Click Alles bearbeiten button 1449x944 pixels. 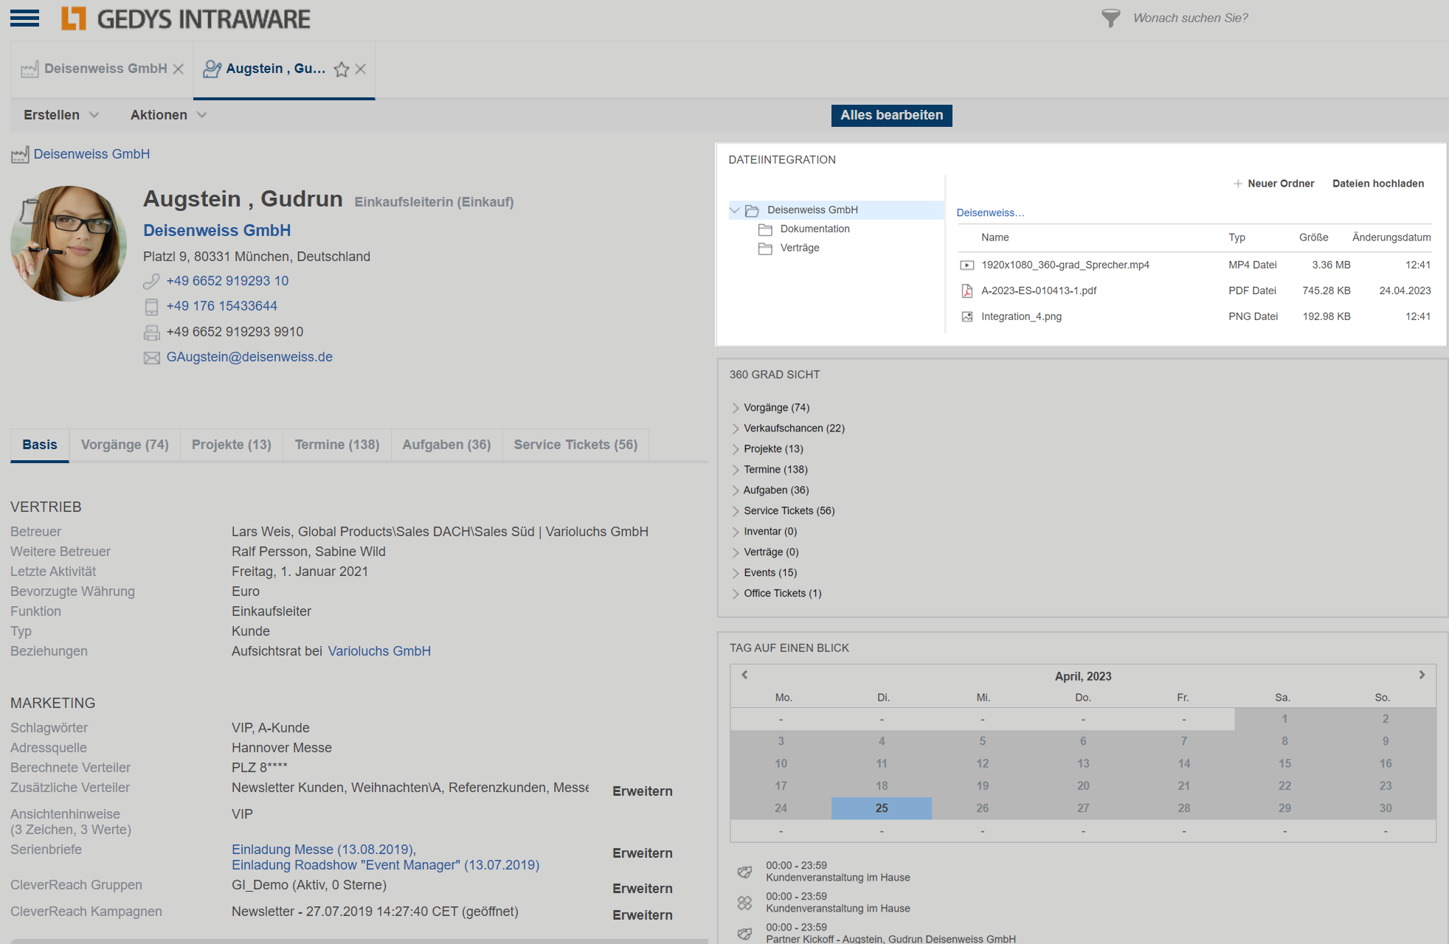[892, 116]
